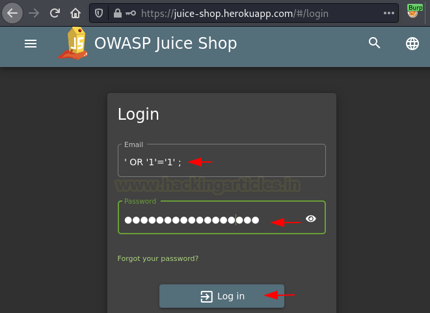Click the saved logins key icon
This screenshot has height=313, width=430.
131,13
